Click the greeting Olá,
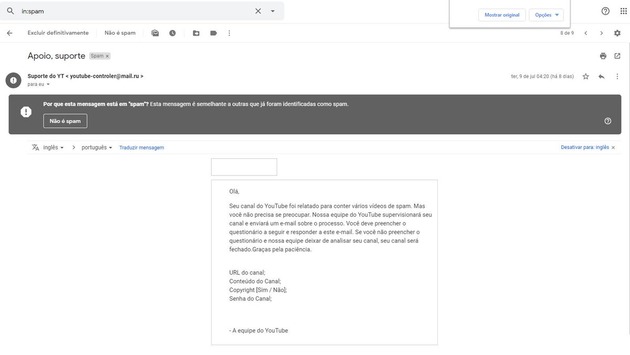630x355 pixels. click(x=234, y=191)
